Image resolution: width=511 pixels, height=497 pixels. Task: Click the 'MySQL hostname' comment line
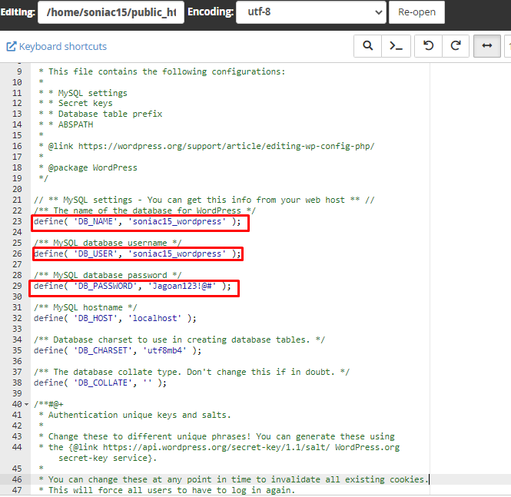(x=86, y=307)
